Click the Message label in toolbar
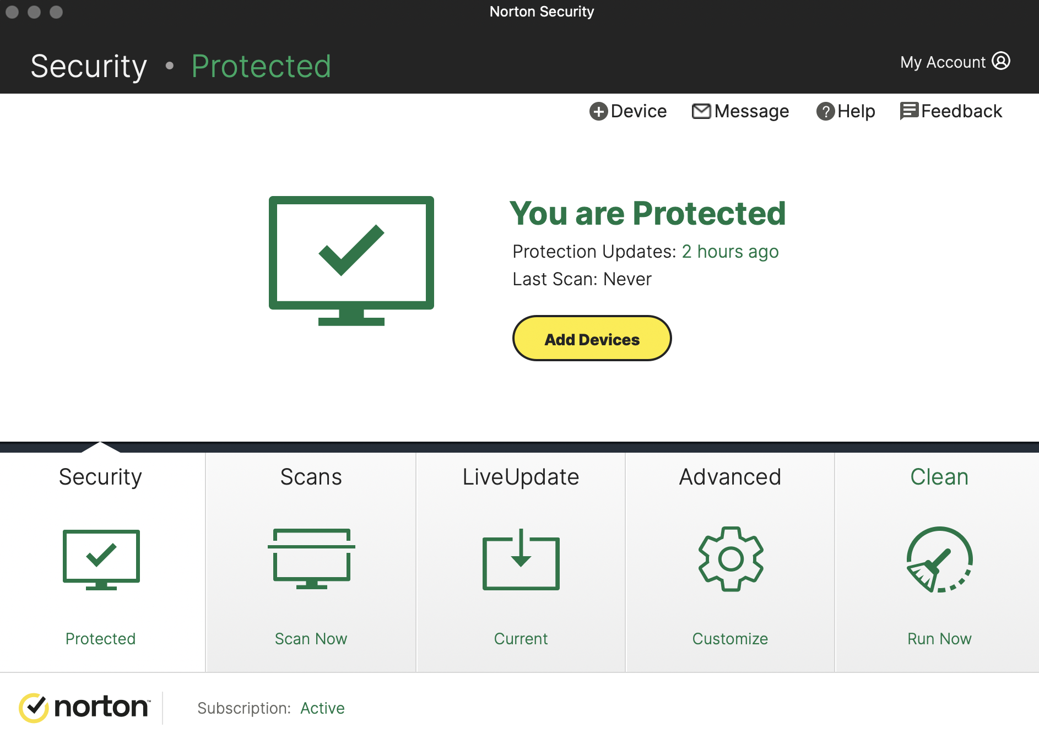Image resolution: width=1039 pixels, height=739 pixels. tap(752, 111)
